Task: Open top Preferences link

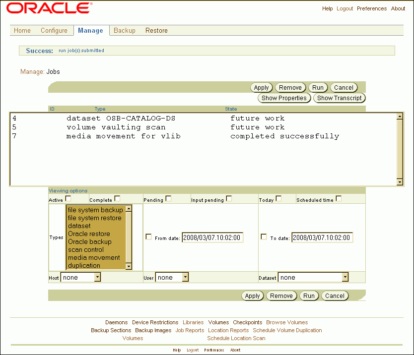Action: [372, 9]
